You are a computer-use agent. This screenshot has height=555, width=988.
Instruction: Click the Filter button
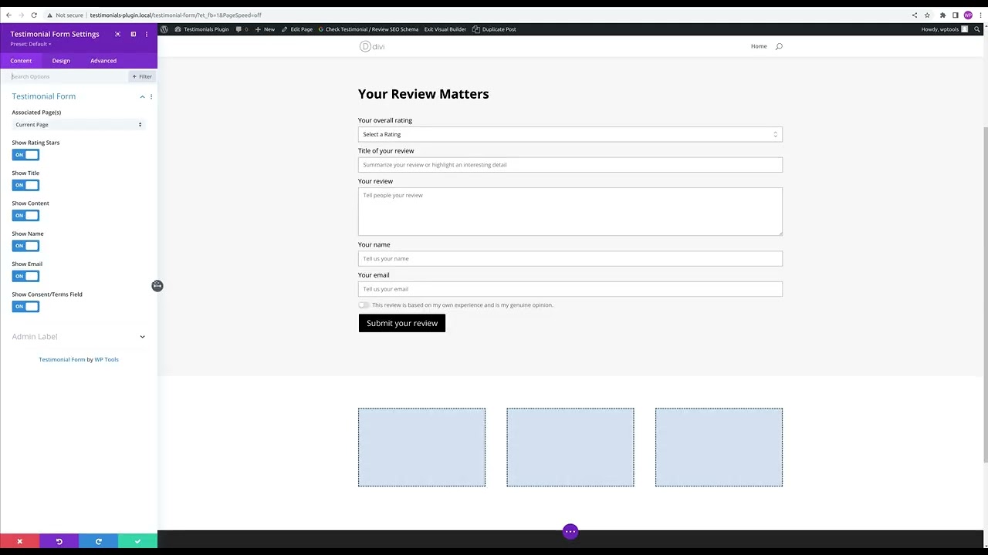(142, 76)
